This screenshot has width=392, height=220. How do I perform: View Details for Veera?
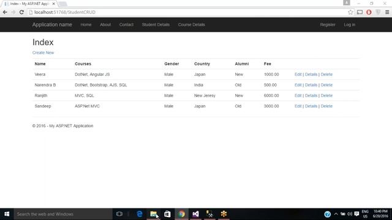tap(311, 75)
